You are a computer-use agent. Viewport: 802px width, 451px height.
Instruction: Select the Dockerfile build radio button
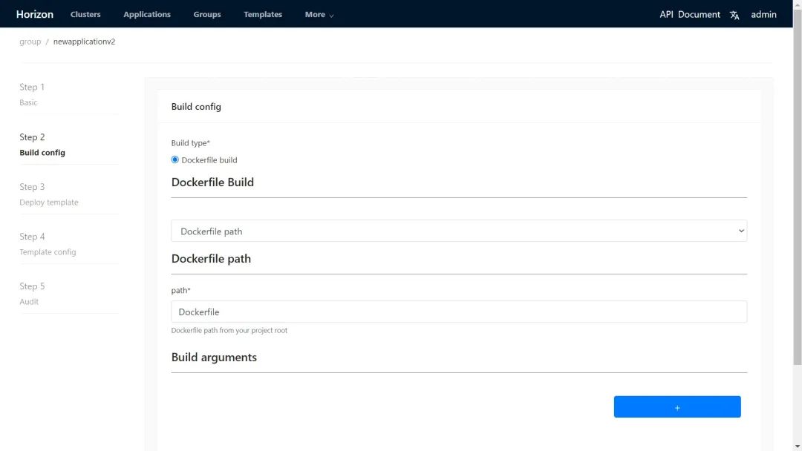tap(175, 159)
